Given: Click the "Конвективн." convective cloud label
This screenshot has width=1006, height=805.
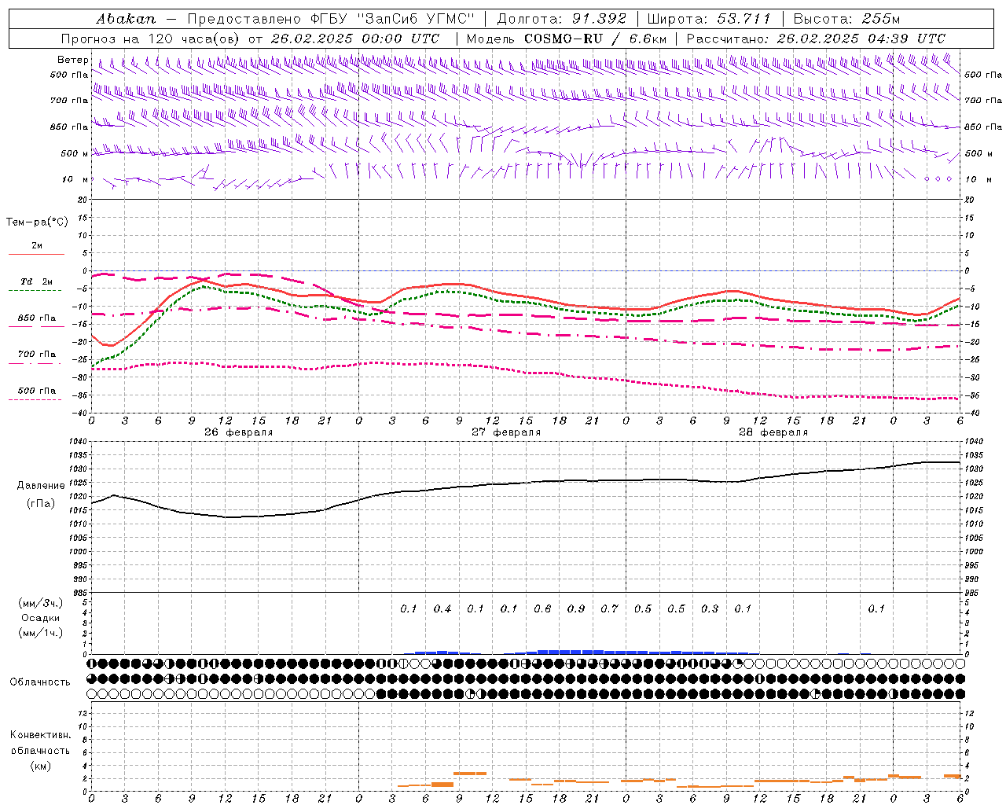Looking at the screenshot, I should tap(40, 735).
